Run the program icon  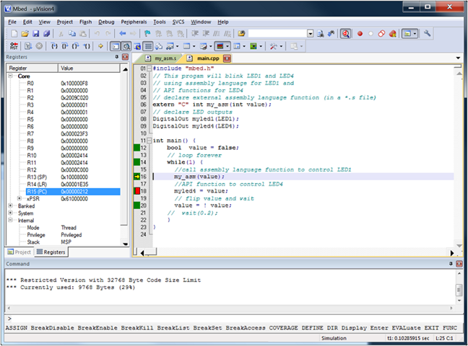pyautogui.click(x=28, y=46)
